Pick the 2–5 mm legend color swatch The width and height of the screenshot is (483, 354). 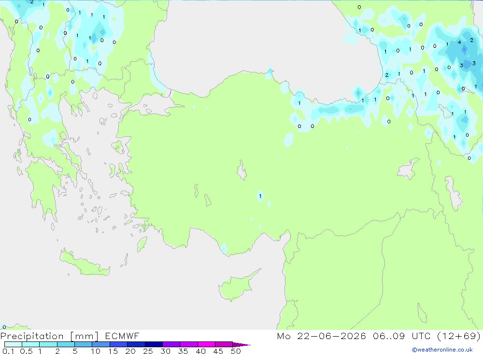pyautogui.click(x=66, y=344)
